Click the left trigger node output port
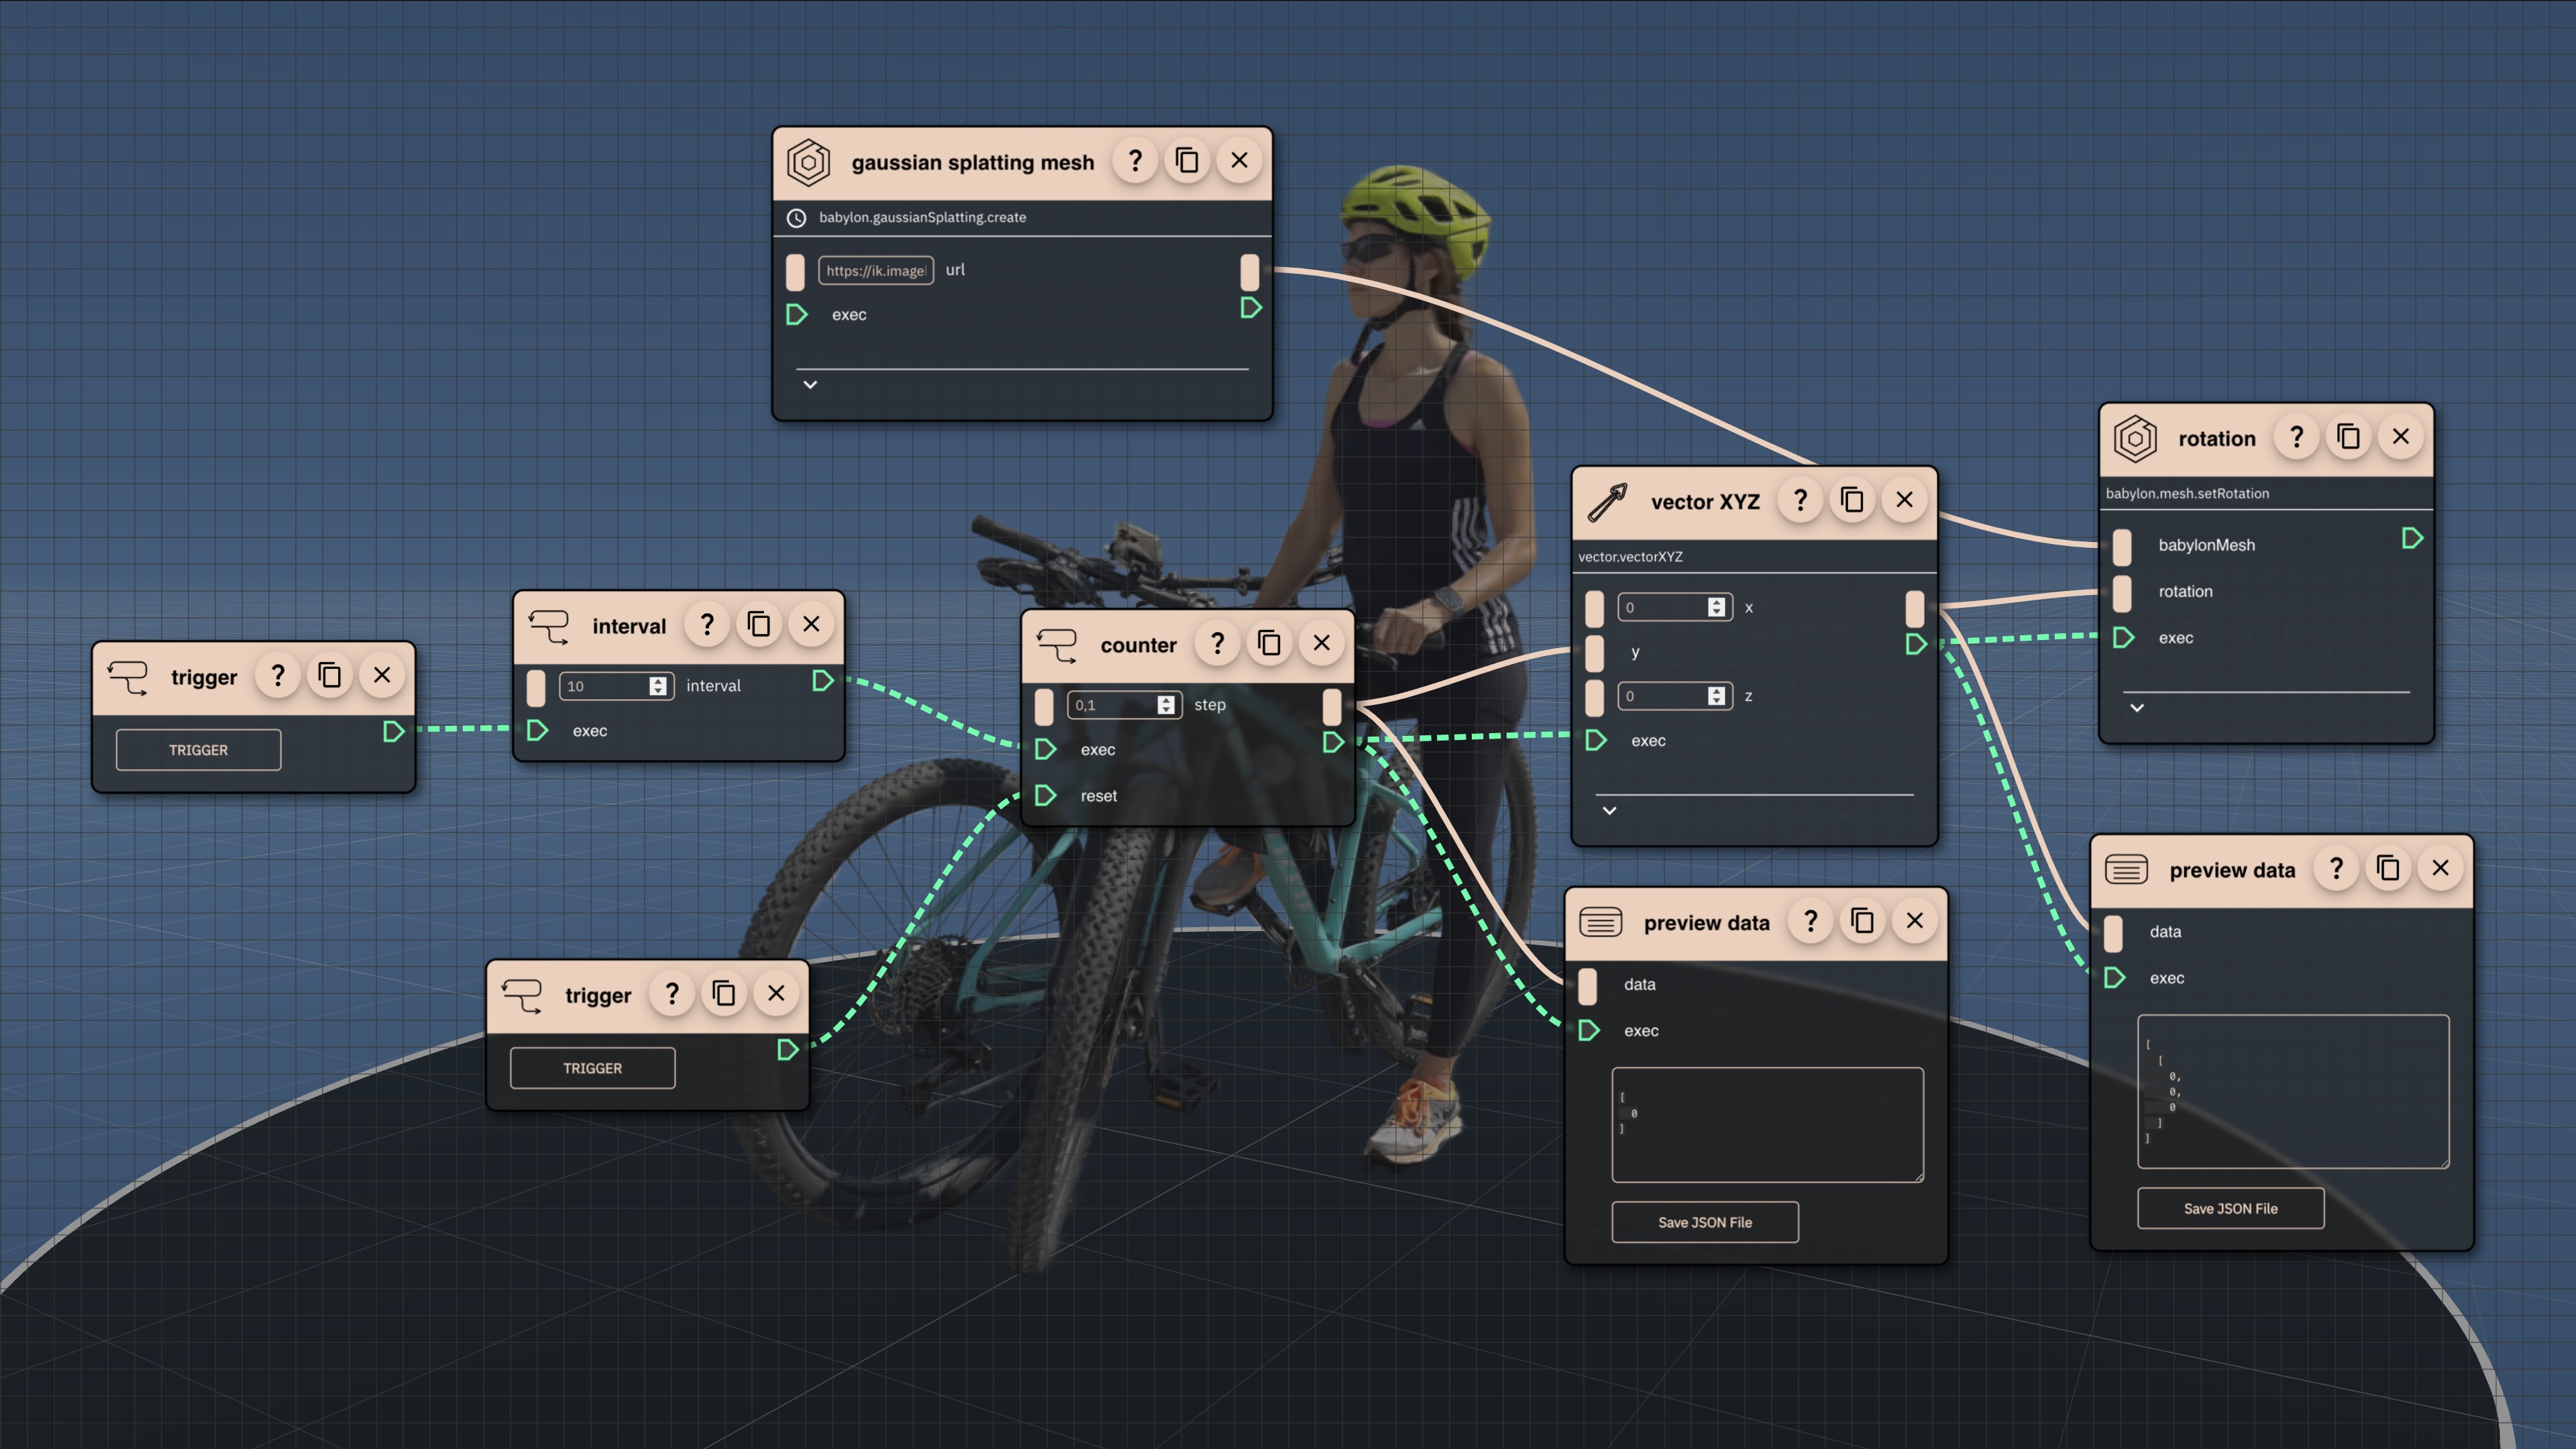Viewport: 2576px width, 1449px height. (393, 731)
